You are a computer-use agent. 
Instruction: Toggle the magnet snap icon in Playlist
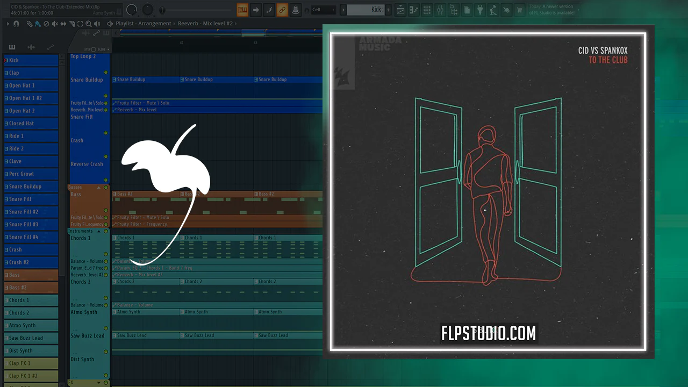pyautogui.click(x=16, y=24)
